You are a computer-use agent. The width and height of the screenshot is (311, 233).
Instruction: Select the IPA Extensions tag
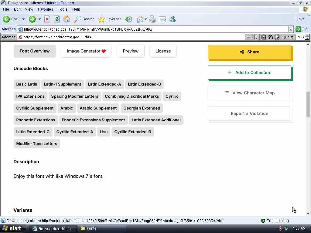[30, 96]
